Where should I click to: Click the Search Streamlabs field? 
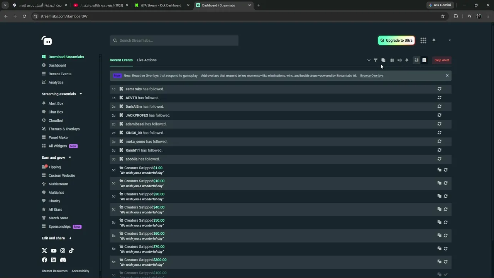tap(174, 41)
